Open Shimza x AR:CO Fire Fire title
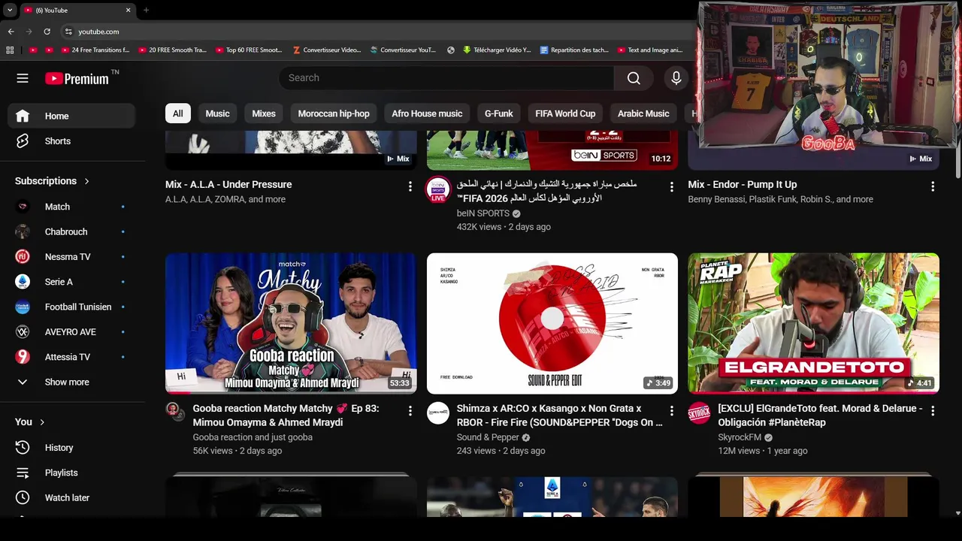This screenshot has width=962, height=541. [559, 416]
